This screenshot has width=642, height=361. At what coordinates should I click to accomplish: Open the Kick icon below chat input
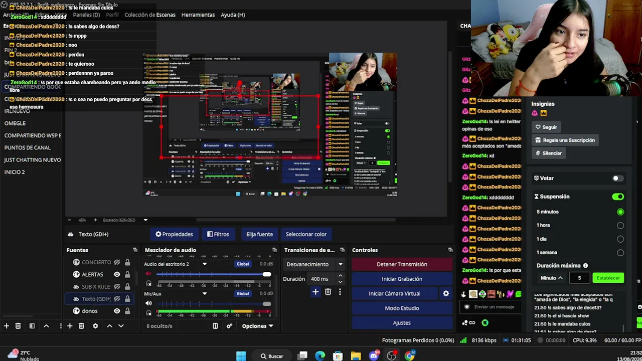[x=485, y=323]
